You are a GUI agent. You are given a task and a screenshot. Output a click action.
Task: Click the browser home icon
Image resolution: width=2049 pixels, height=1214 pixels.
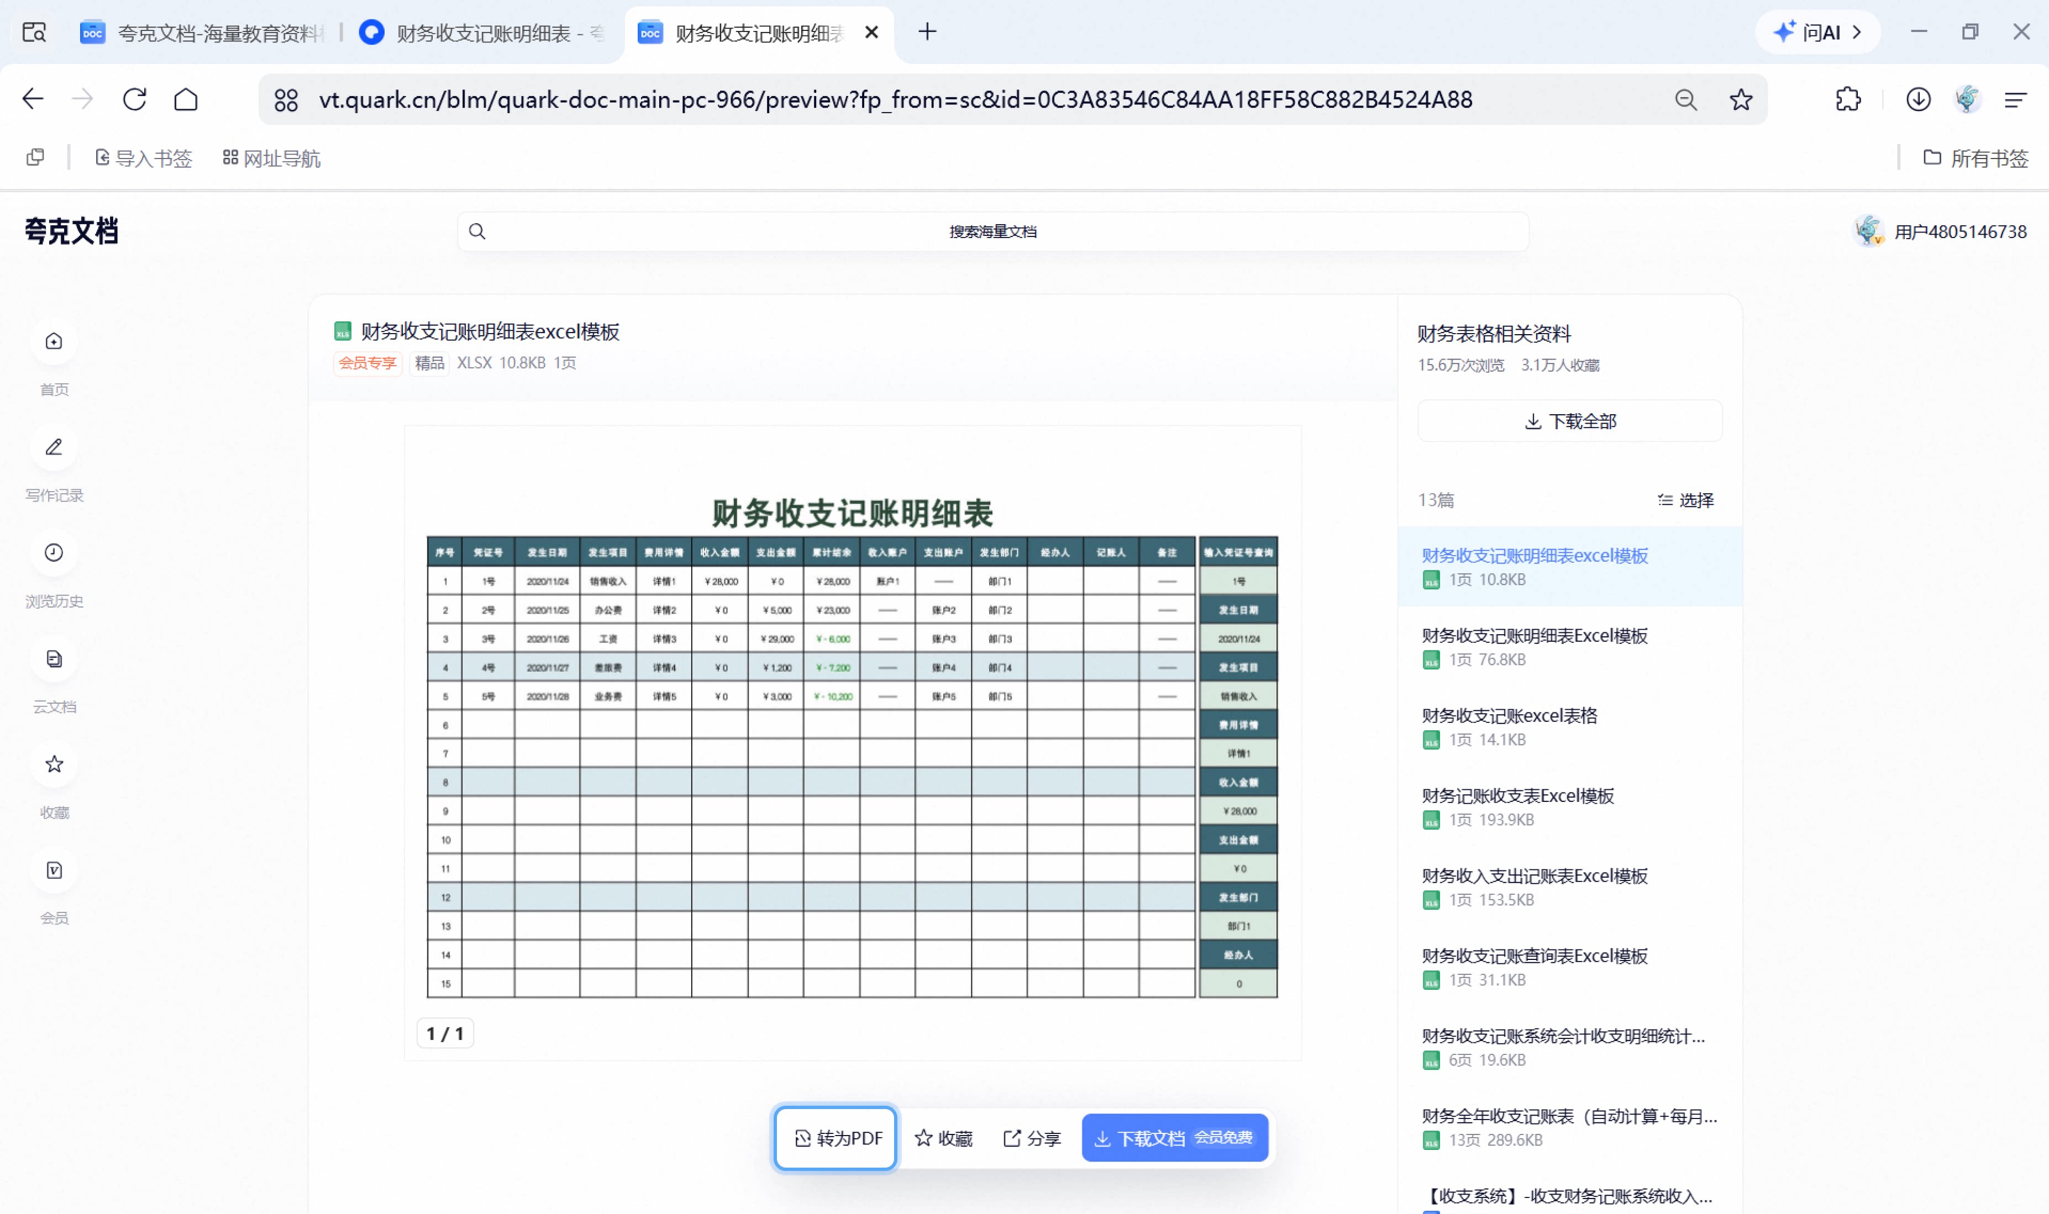click(x=186, y=100)
